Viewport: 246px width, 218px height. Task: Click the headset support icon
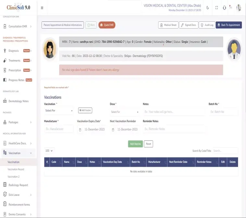(224, 8)
